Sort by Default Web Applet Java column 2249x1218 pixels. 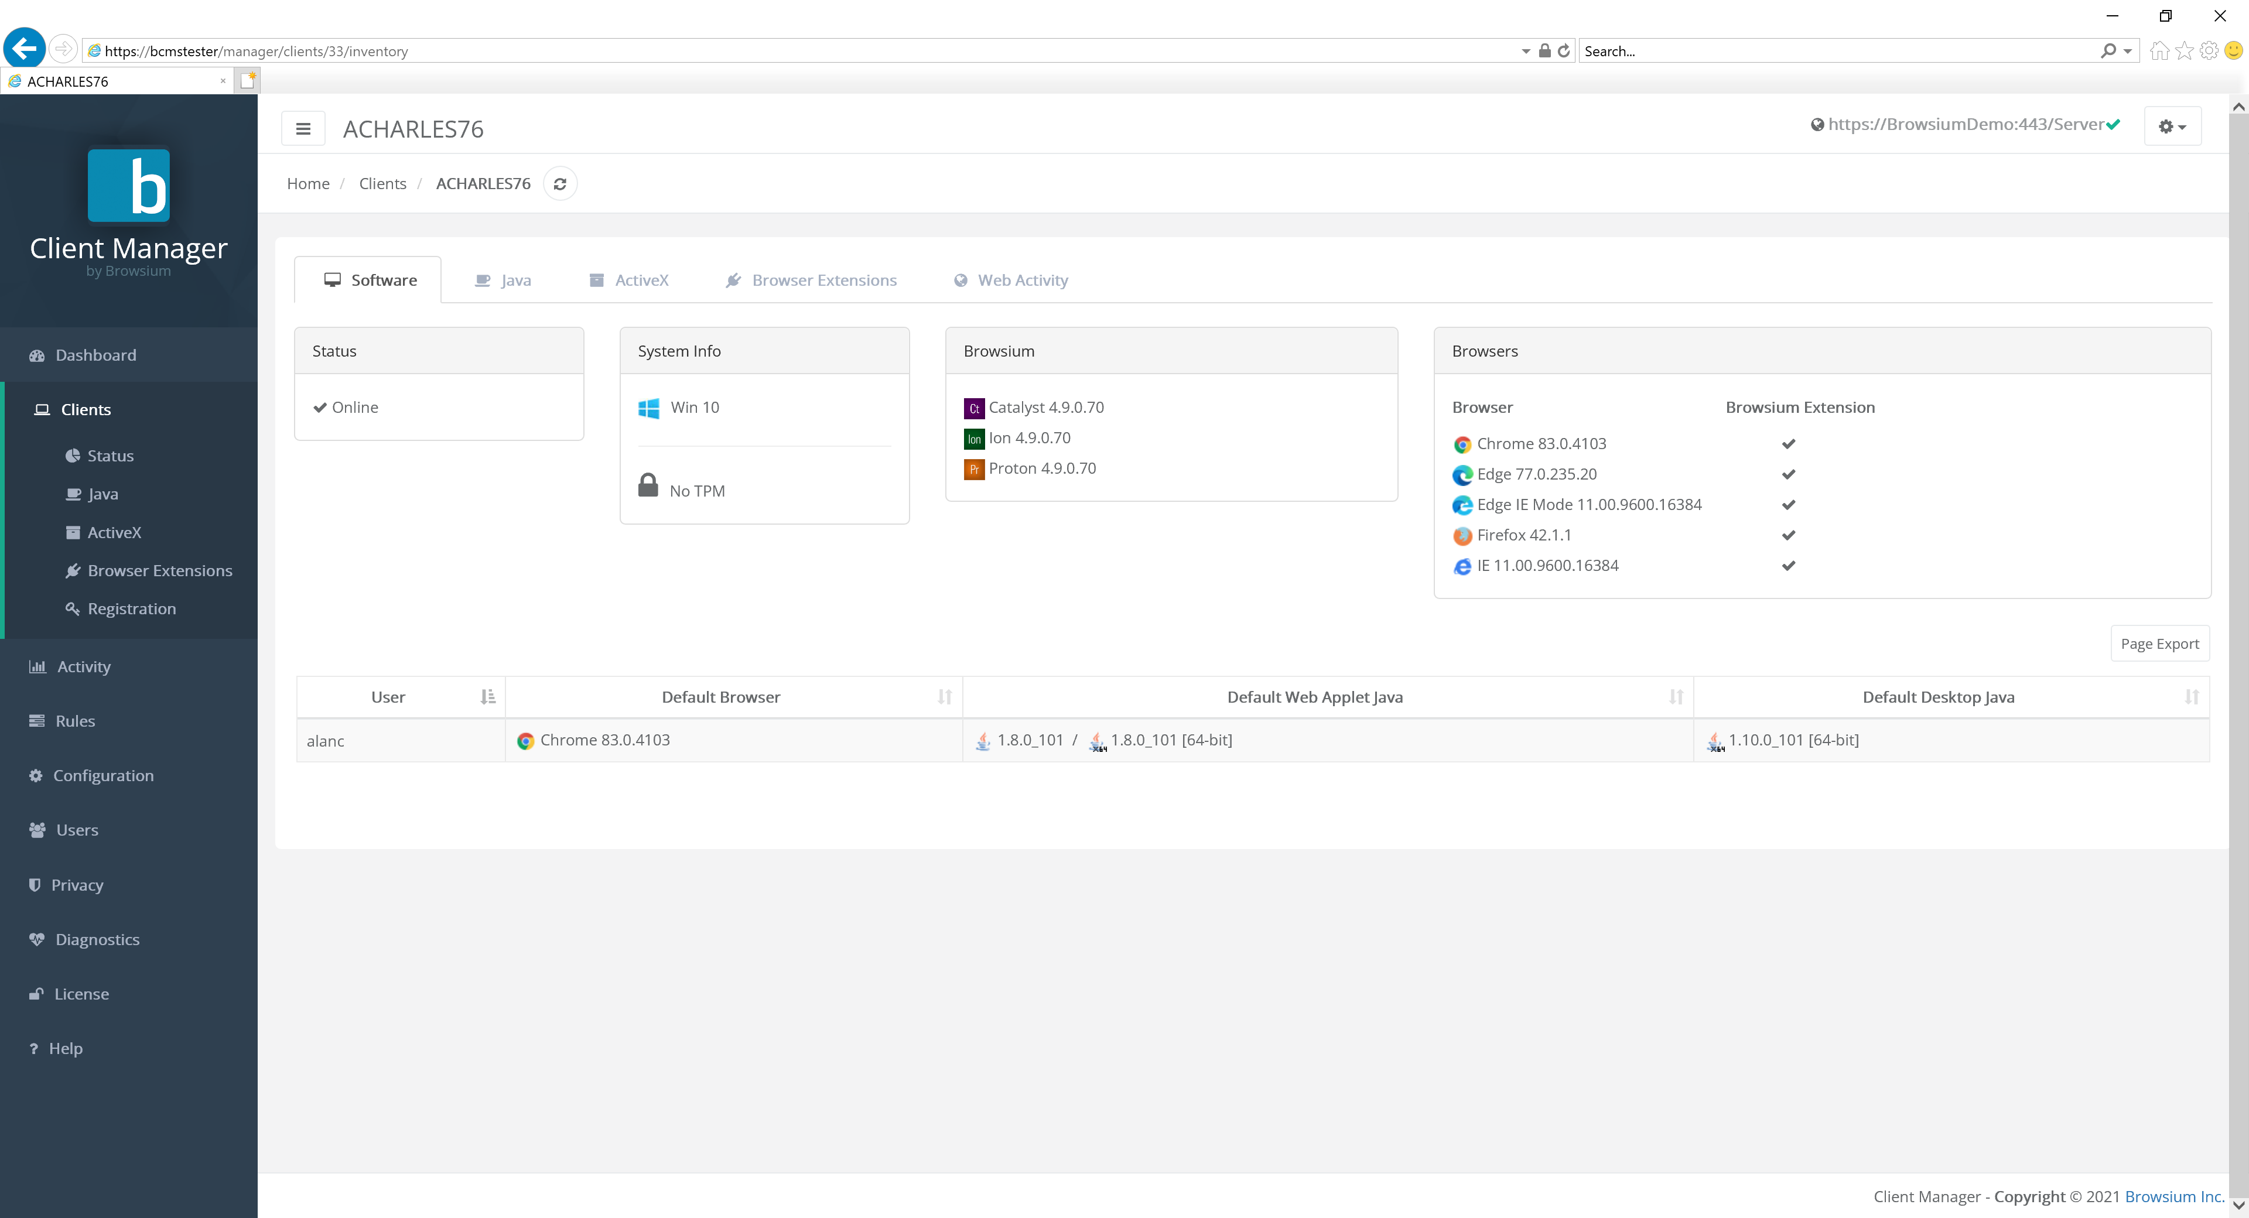click(1328, 697)
